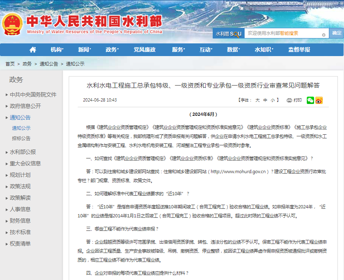Image resolution: width=344 pixels, height=280 pixels.
Task: Select the home icon in the navigation bar
Action: tap(32, 49)
